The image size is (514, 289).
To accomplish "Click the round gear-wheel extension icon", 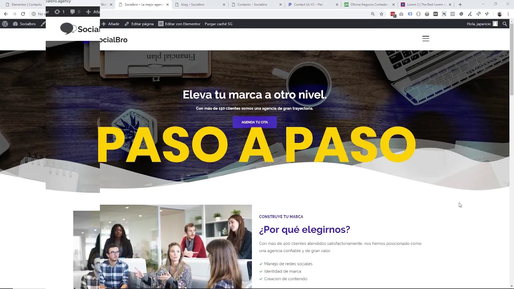I will 427,14.
